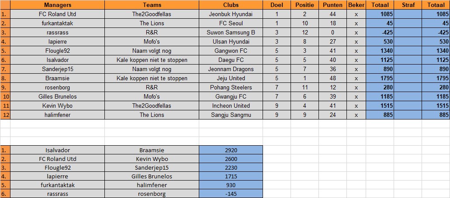
Task: Click the -425 total for rassrass
Action: (380, 32)
